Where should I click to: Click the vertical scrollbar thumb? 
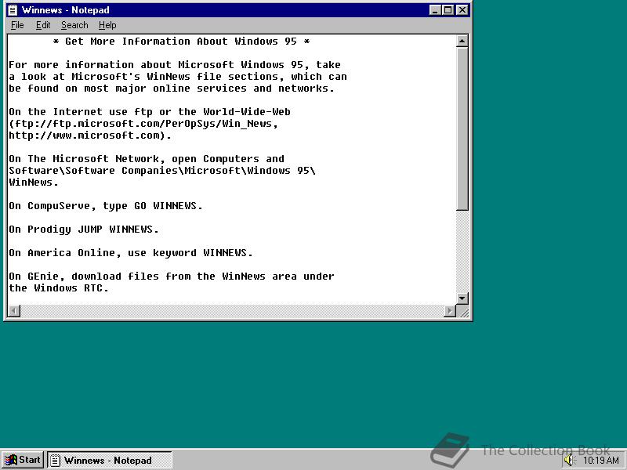462,128
